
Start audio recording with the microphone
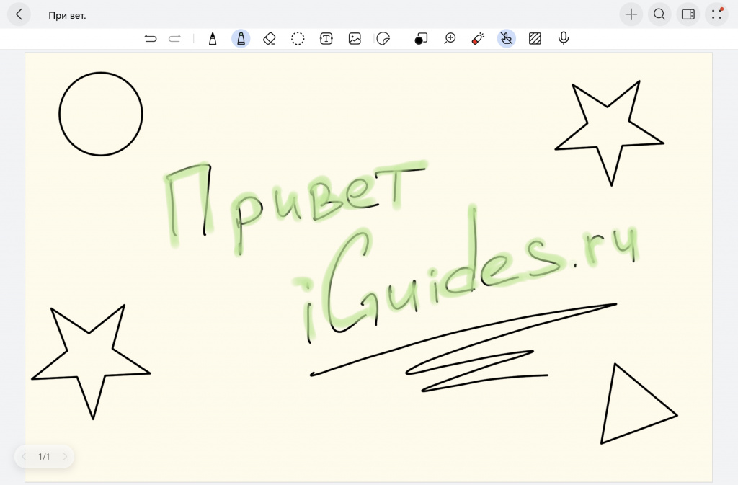coord(564,39)
